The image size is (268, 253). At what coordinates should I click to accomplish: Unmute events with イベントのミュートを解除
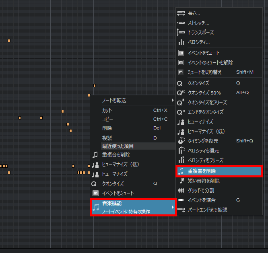click(210, 62)
